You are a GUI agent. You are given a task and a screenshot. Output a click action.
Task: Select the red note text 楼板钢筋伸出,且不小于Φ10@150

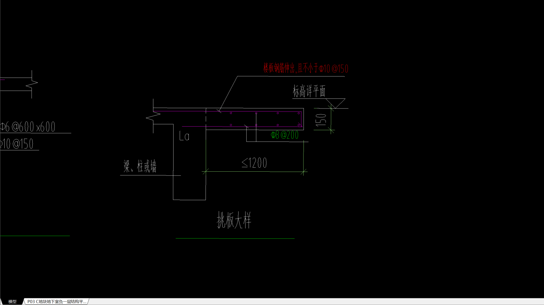point(305,68)
